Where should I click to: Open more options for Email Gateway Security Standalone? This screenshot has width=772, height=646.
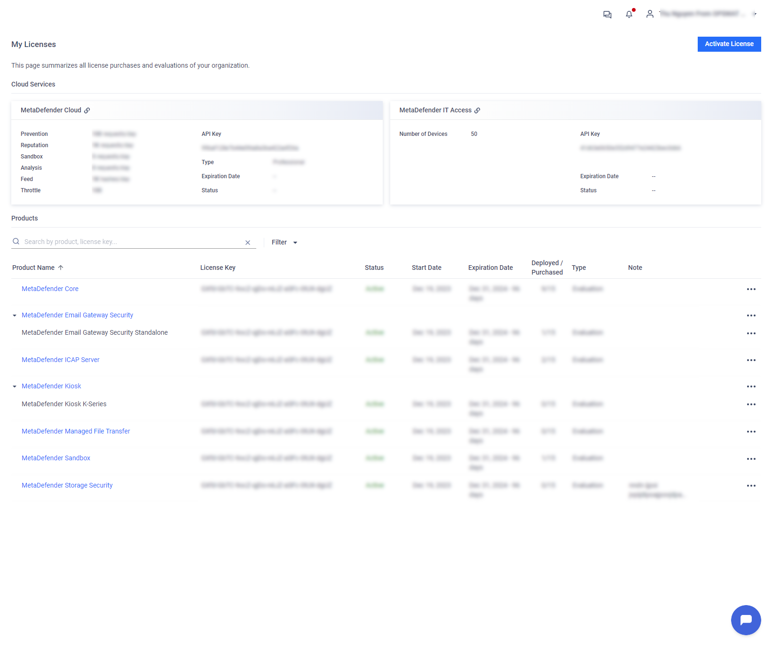[x=751, y=333]
